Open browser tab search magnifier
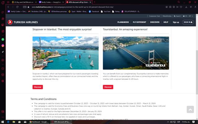198x124 pixels. coord(179,2)
